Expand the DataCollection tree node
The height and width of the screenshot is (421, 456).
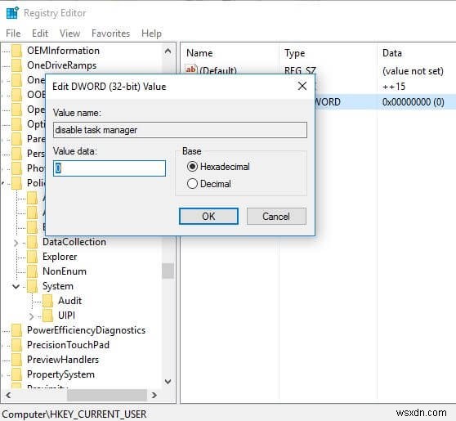(16, 243)
